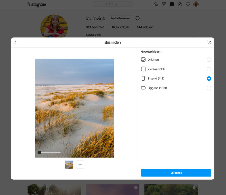226x195 pixels.
Task: Click the Vierkant square icon
Action: click(143, 69)
